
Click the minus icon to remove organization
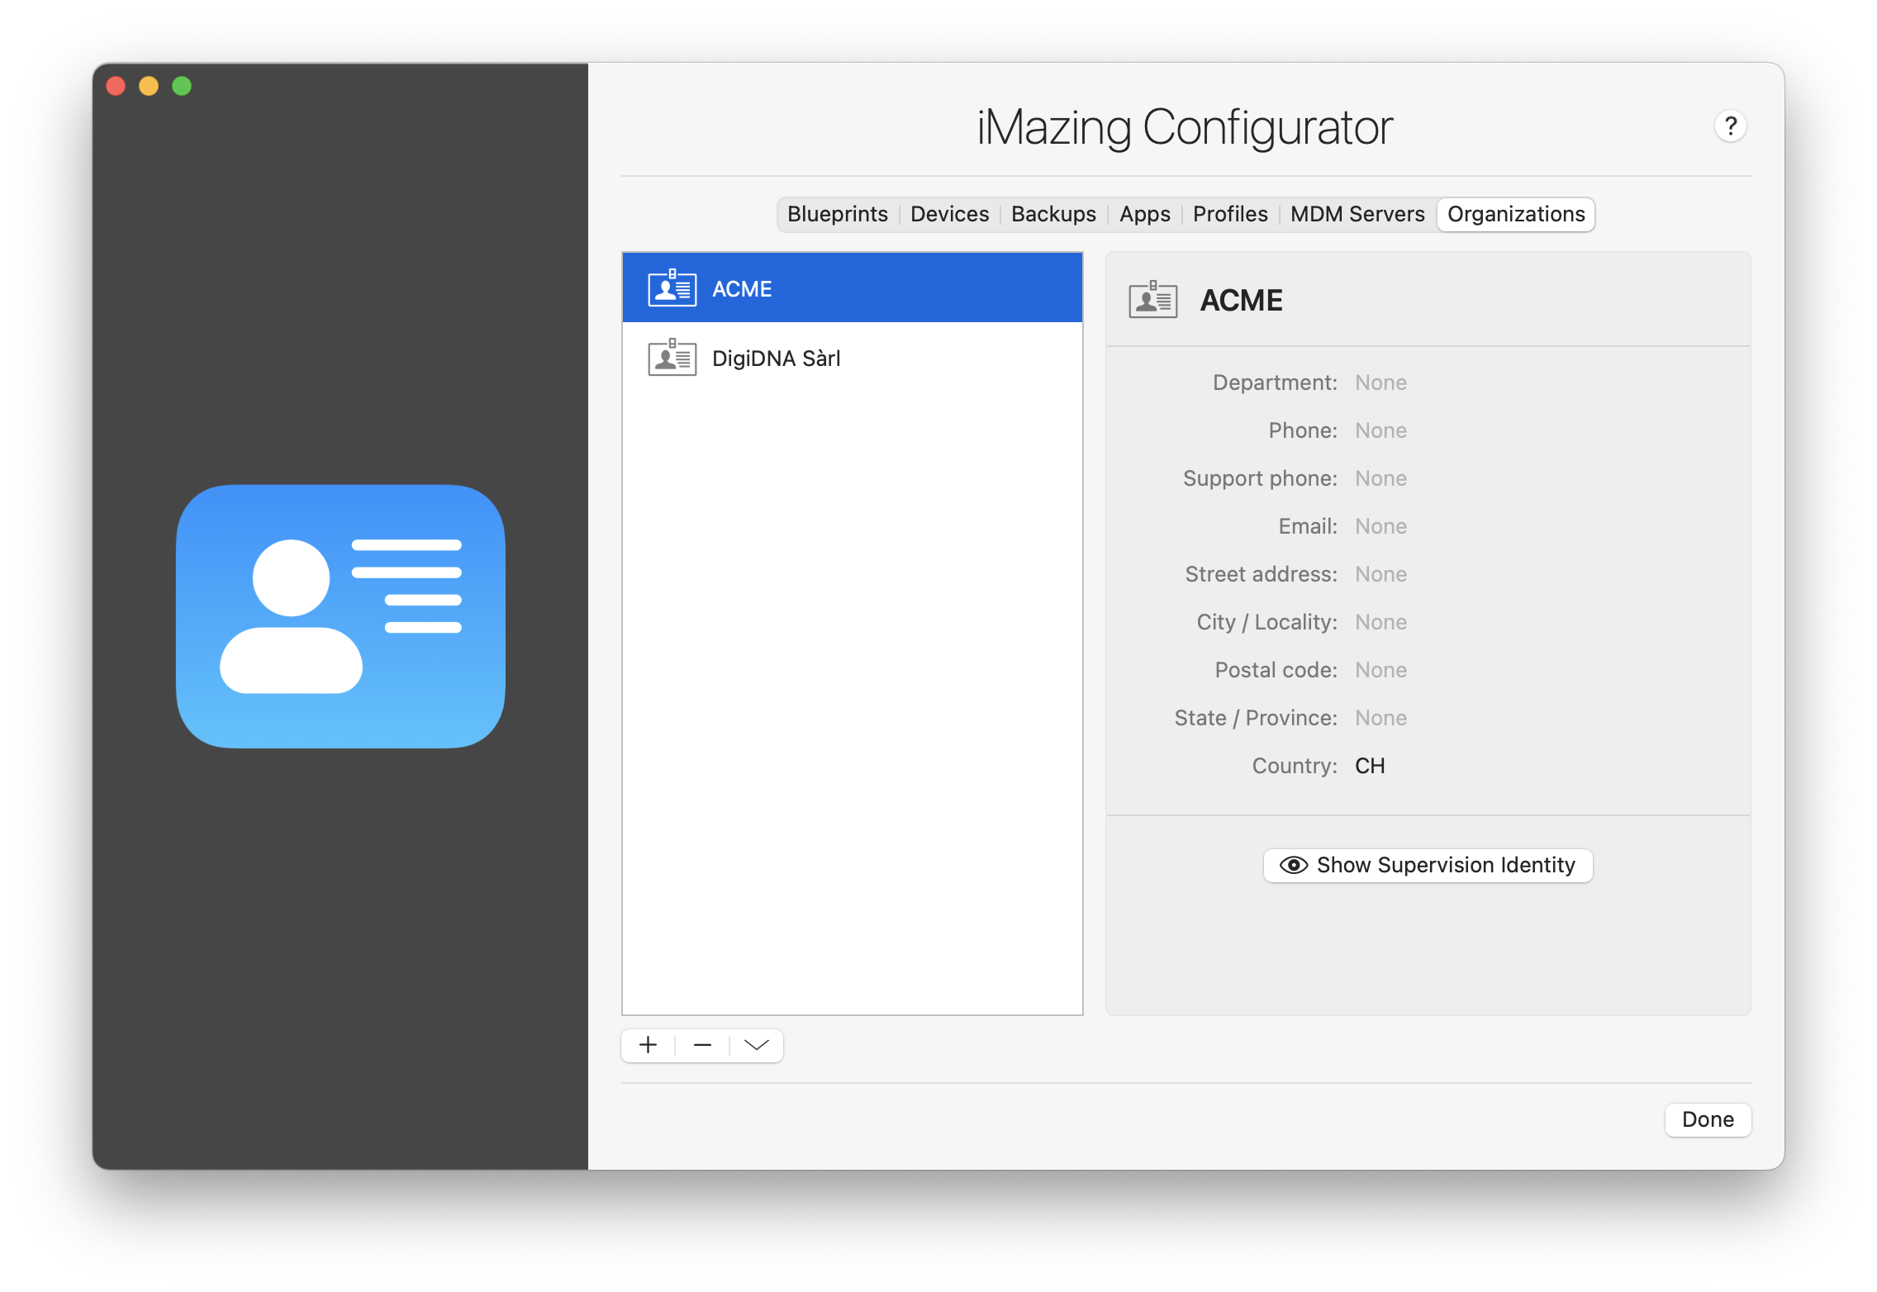[702, 1045]
